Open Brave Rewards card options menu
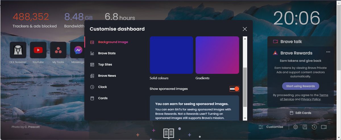The image size is (341, 140). click(328, 52)
